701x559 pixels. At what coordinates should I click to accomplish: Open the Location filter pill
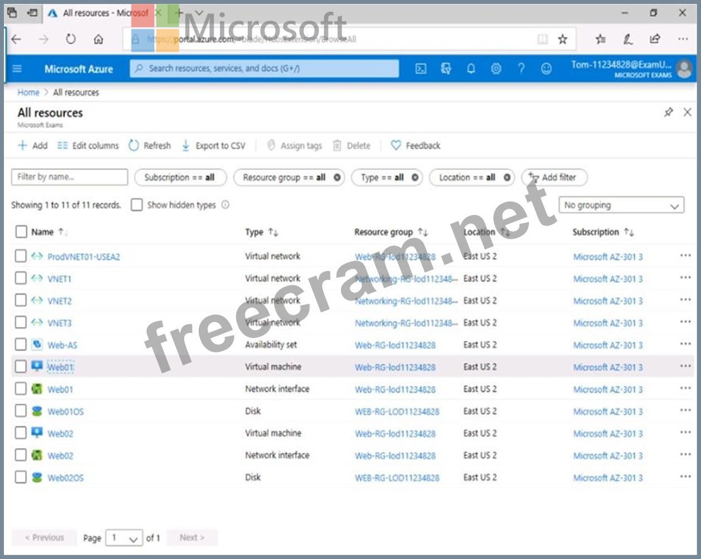click(x=472, y=178)
